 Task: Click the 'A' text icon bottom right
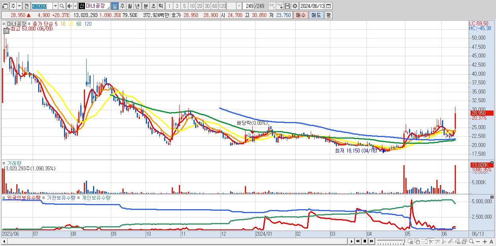click(x=491, y=242)
